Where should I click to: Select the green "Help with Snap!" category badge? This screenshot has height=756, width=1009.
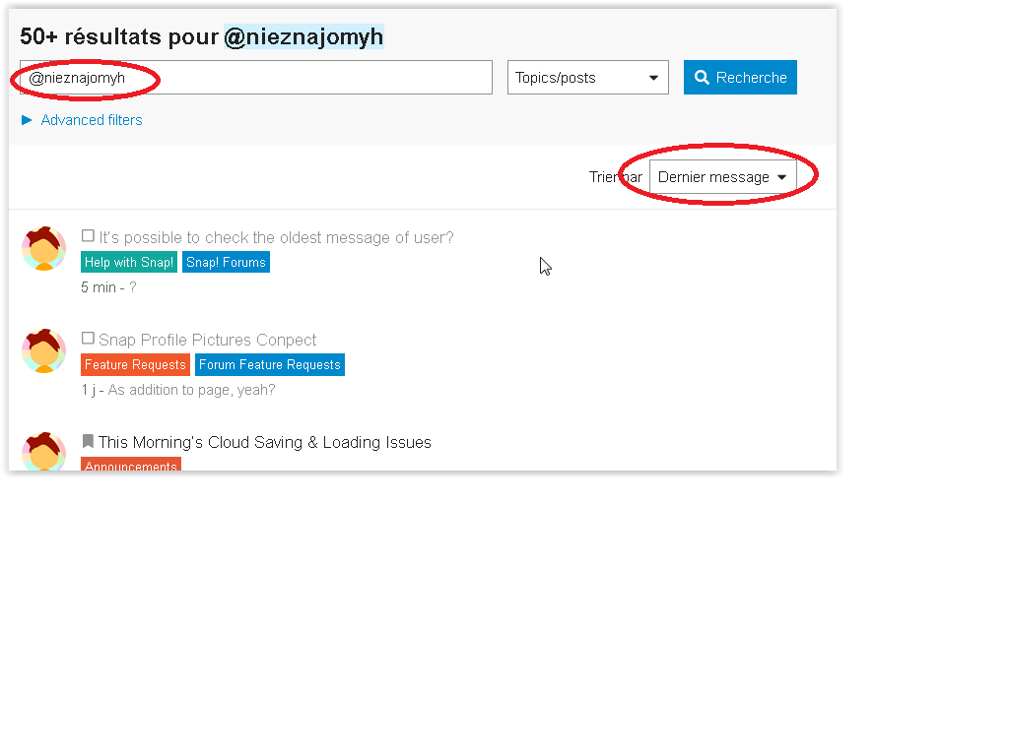[128, 262]
